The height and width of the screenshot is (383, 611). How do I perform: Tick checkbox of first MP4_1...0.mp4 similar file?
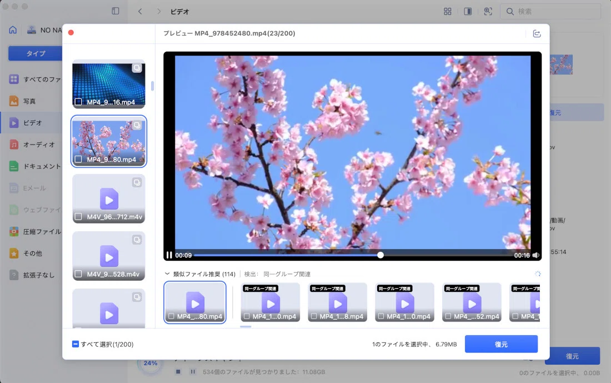pos(247,316)
